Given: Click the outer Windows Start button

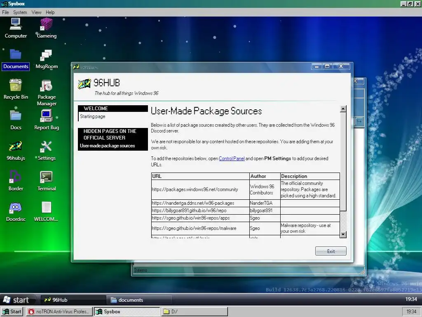Looking at the screenshot, I should tap(11, 311).
